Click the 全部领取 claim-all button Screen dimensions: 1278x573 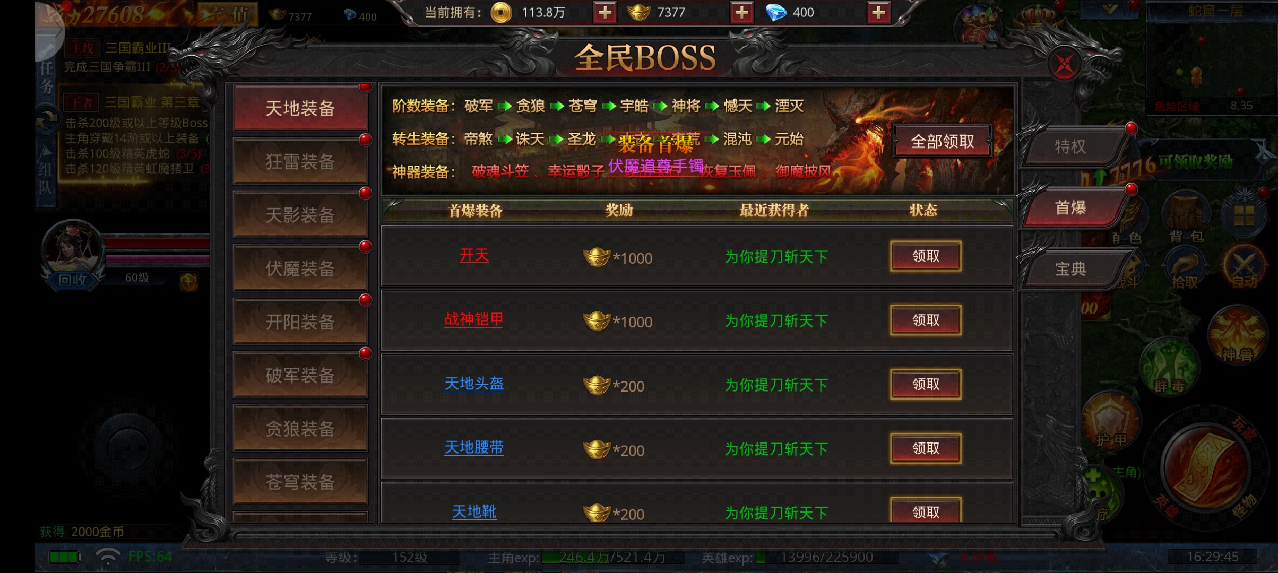click(x=943, y=141)
